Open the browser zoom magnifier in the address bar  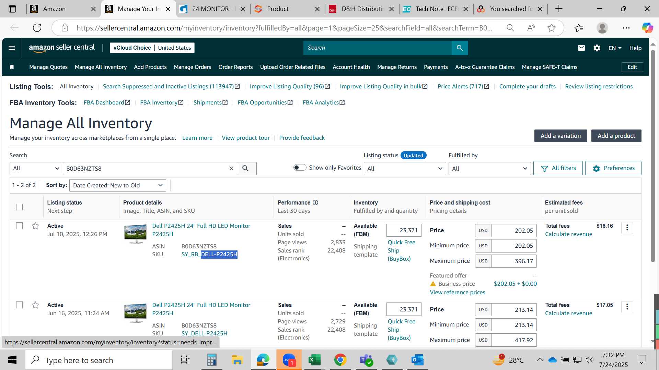(x=510, y=28)
